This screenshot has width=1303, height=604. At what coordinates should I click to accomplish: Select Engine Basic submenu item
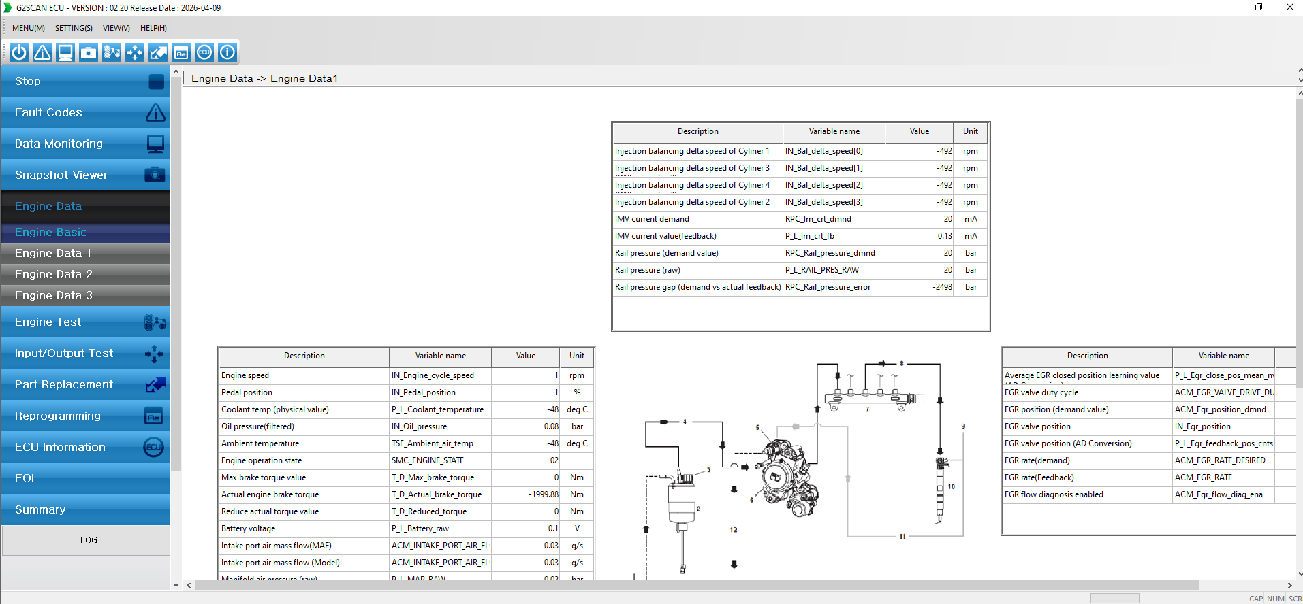pos(86,232)
